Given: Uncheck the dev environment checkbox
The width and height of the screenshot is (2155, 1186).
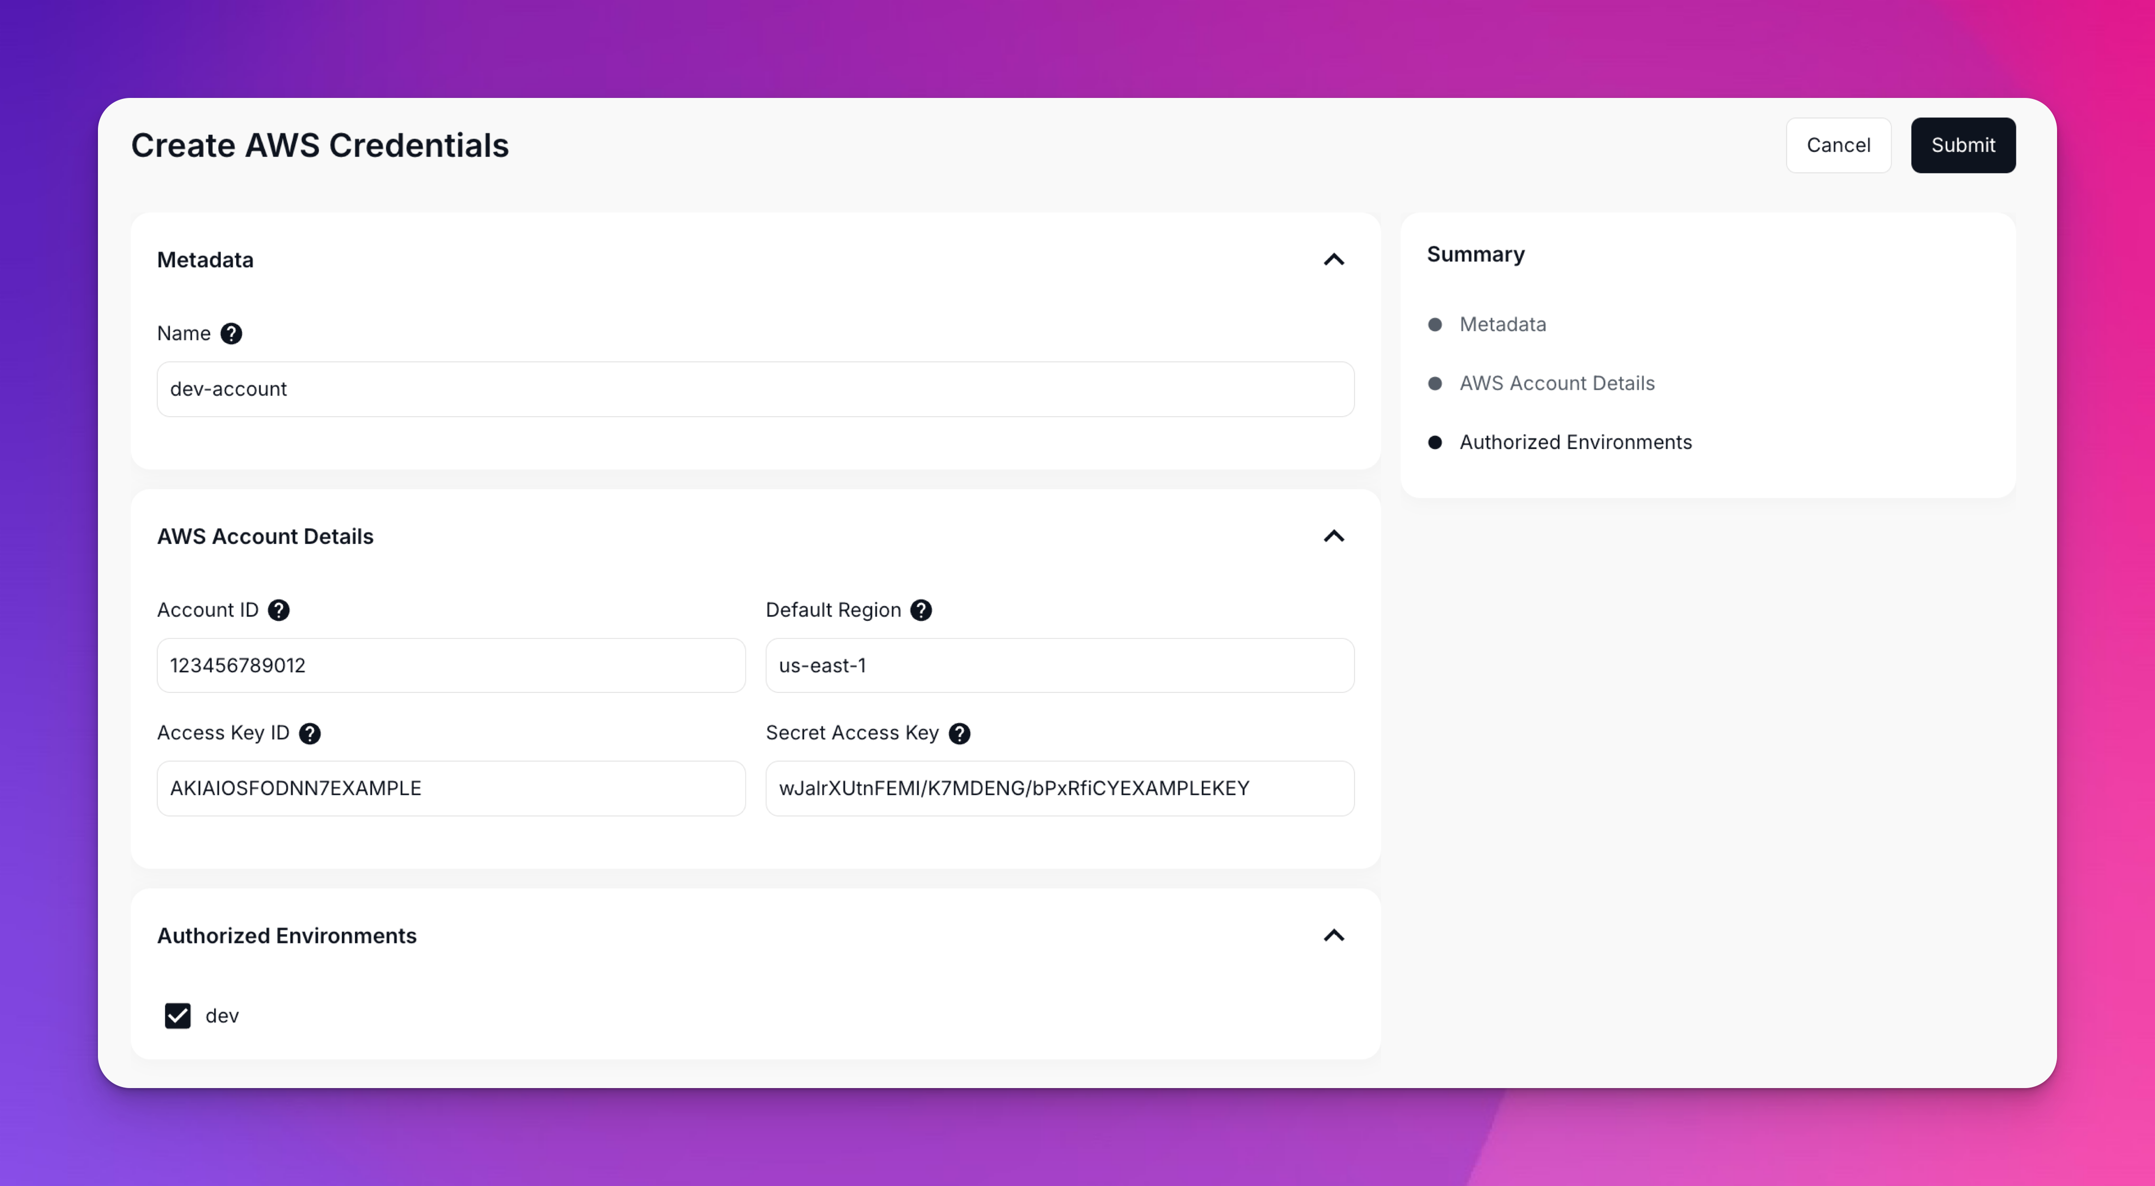Looking at the screenshot, I should click(x=177, y=1016).
